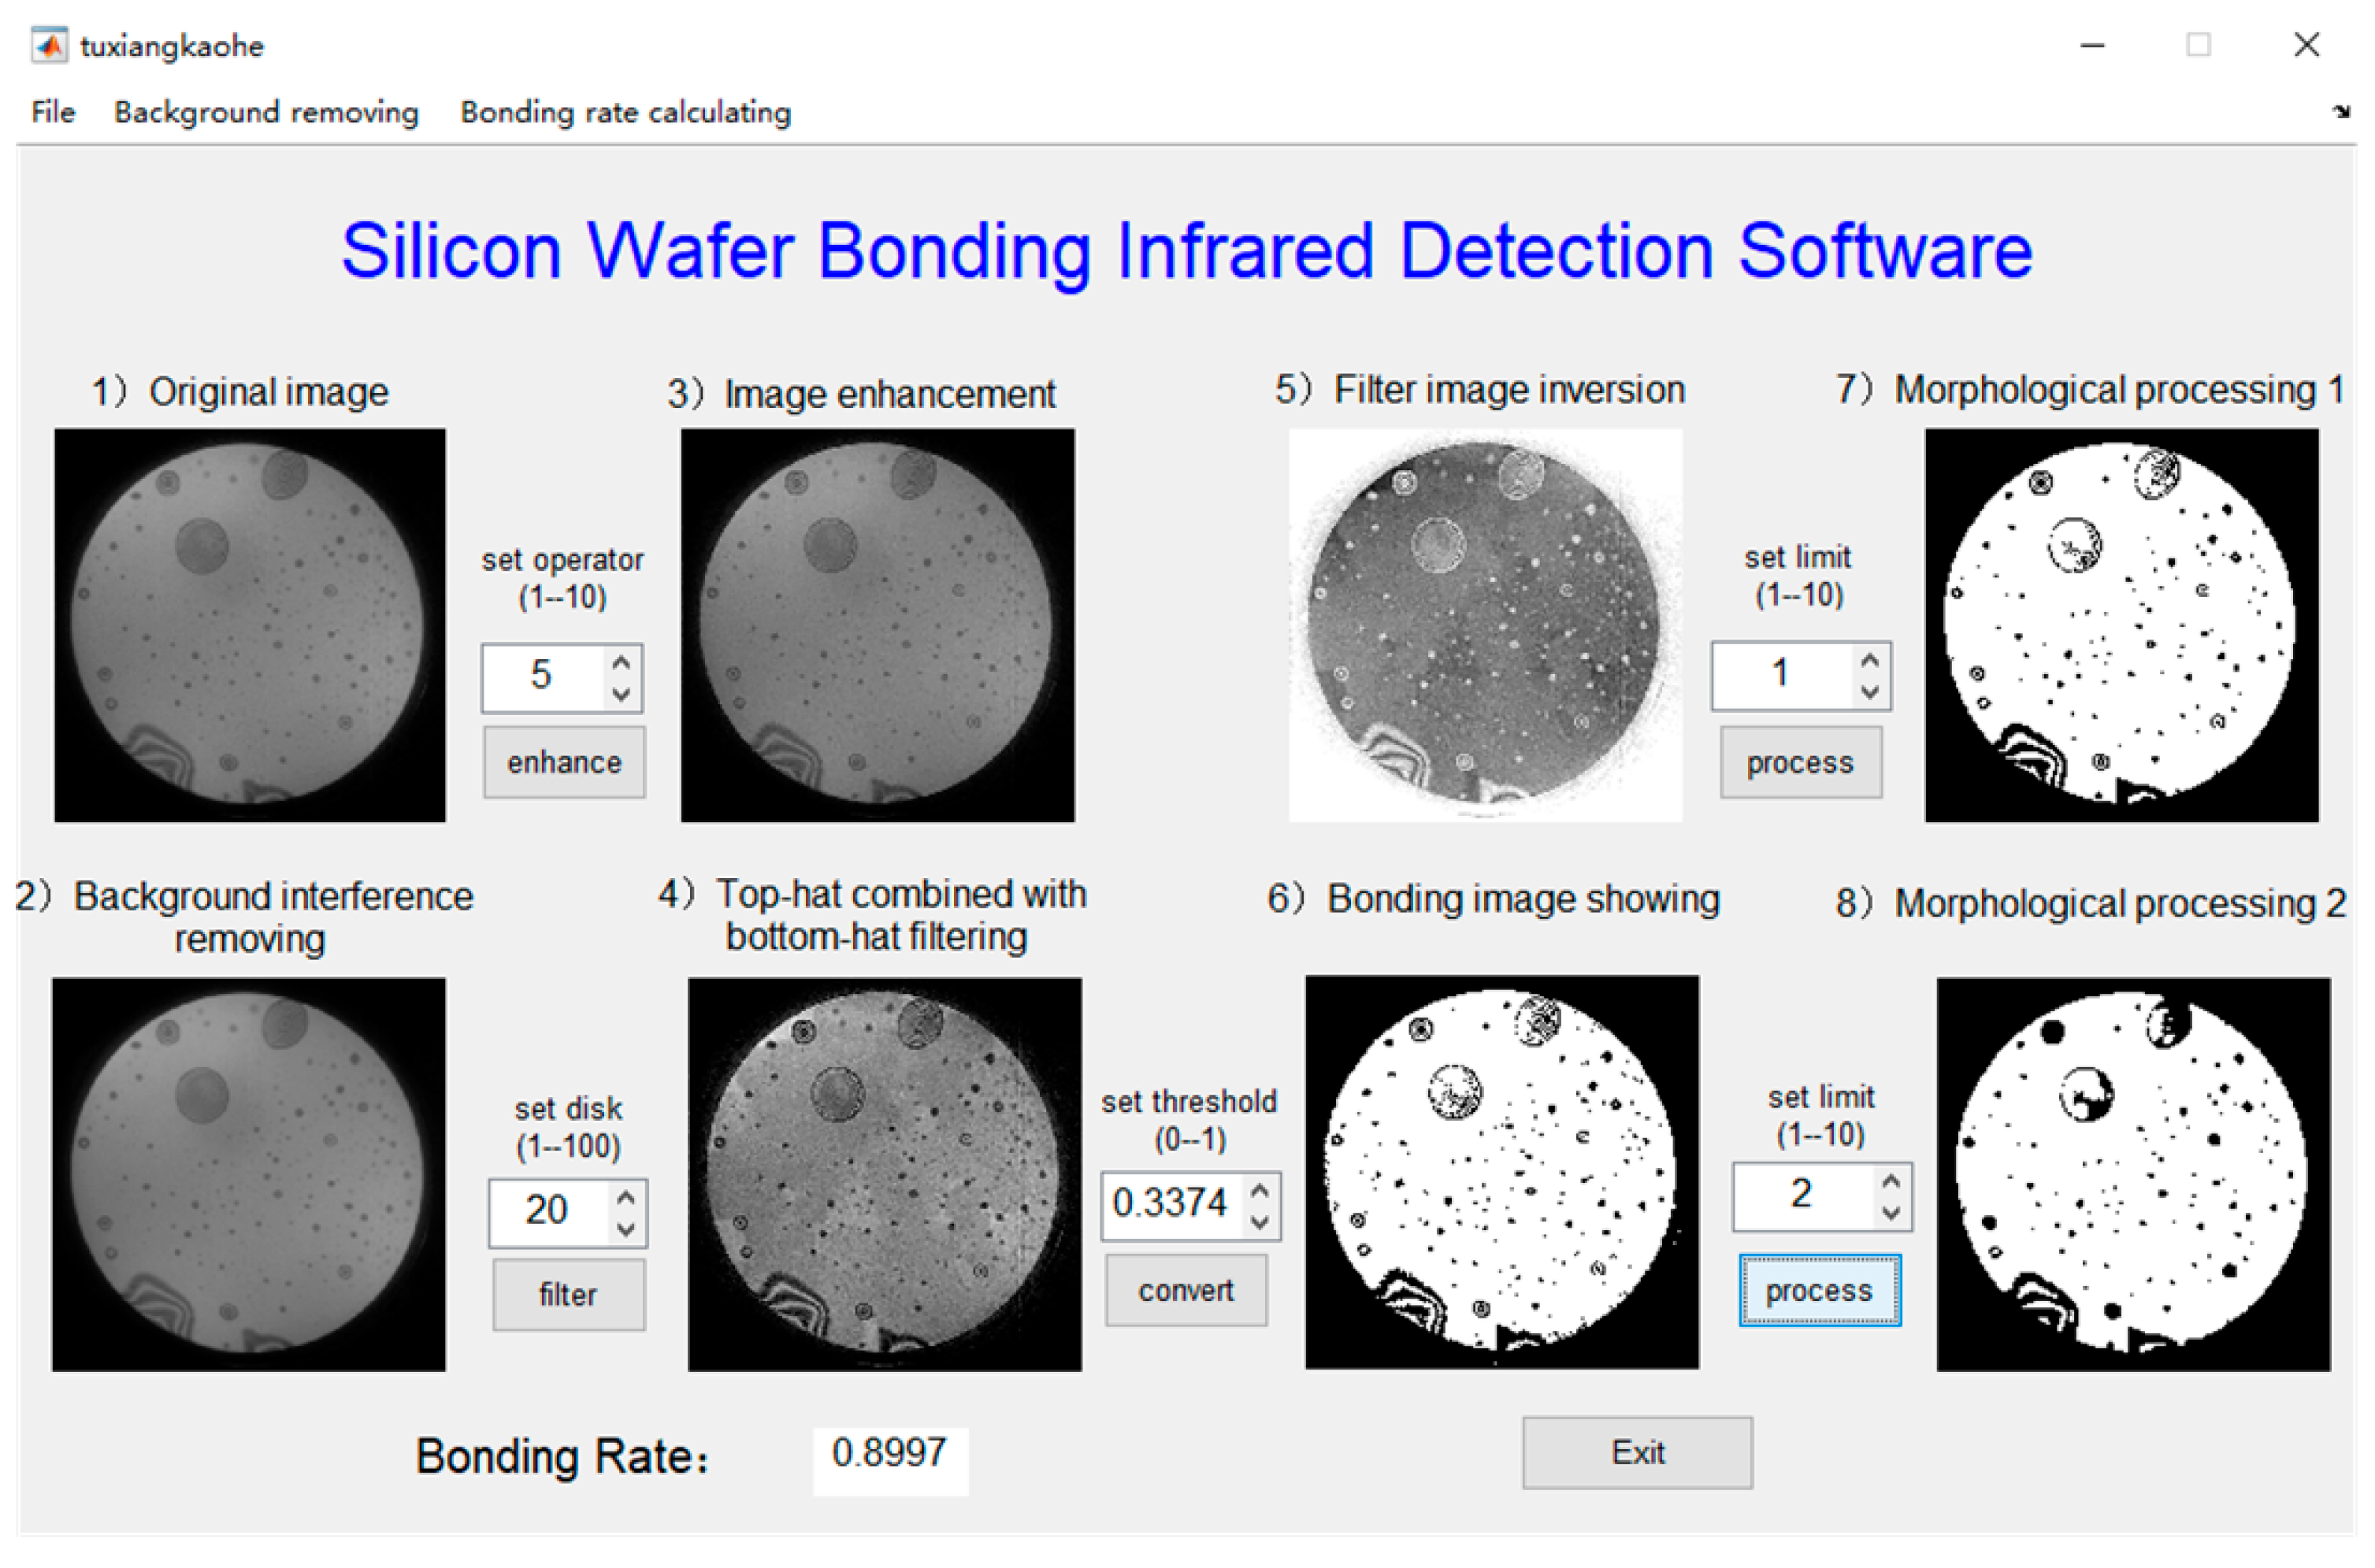Open the Background removing menu

coord(266,112)
